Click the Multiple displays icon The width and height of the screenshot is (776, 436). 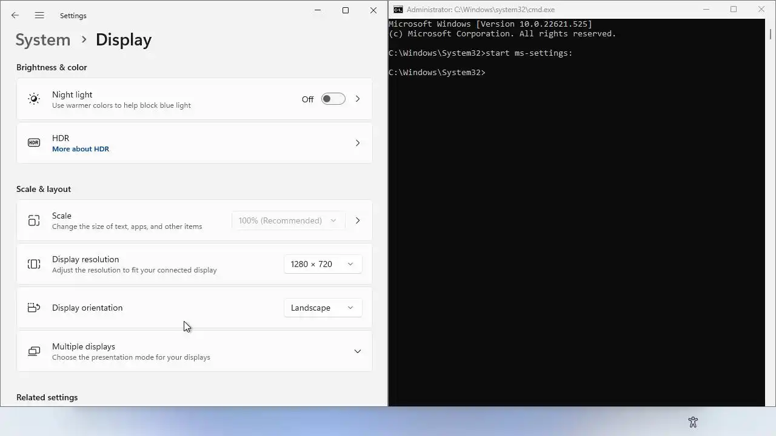pyautogui.click(x=34, y=351)
